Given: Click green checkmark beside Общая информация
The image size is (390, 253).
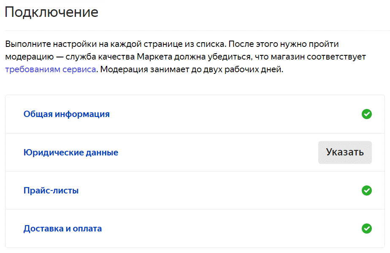Looking at the screenshot, I should point(367,114).
